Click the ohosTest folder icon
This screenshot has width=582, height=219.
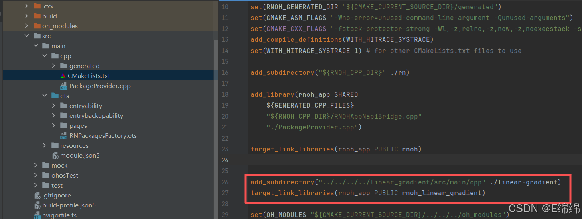[46, 175]
